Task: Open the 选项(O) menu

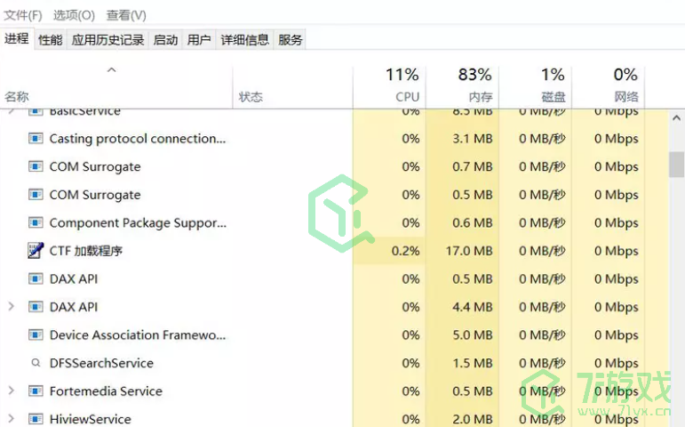Action: click(74, 15)
